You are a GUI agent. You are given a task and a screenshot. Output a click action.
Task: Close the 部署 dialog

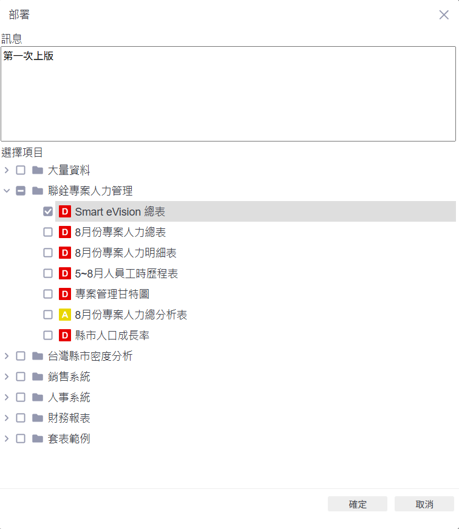tap(444, 15)
